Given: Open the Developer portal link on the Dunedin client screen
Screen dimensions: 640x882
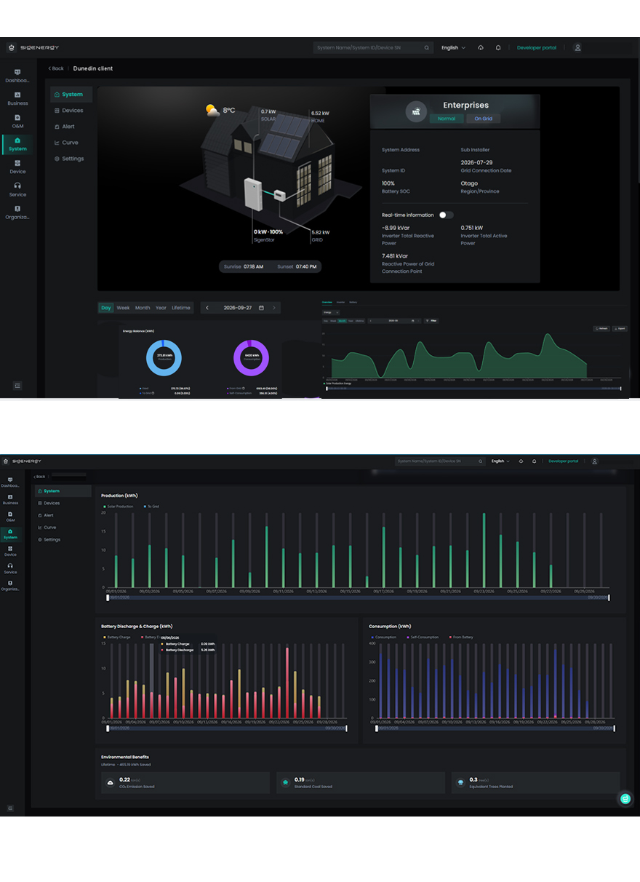Looking at the screenshot, I should click(537, 48).
